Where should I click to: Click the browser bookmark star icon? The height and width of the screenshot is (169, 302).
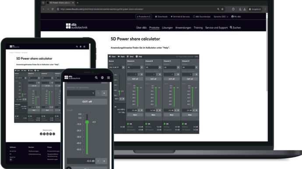point(222,9)
